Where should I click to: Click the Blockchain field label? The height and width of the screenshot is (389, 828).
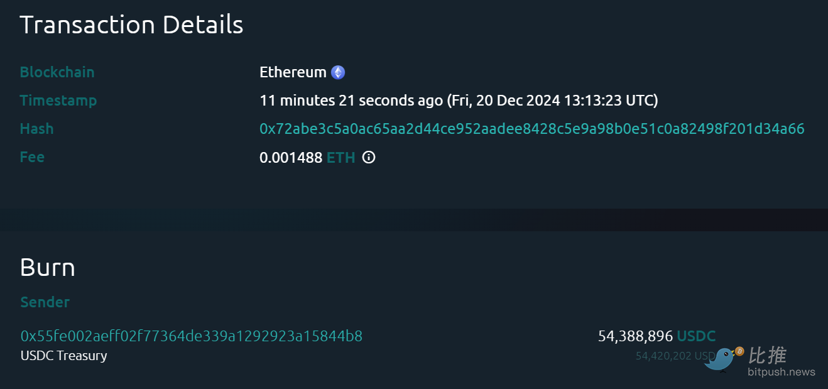pyautogui.click(x=57, y=72)
